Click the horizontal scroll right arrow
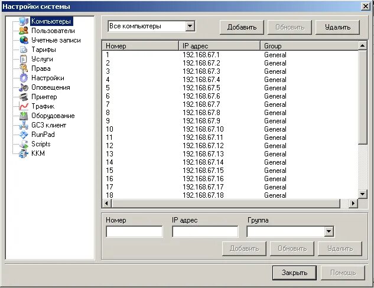The height and width of the screenshot is (288, 374). coord(353,203)
